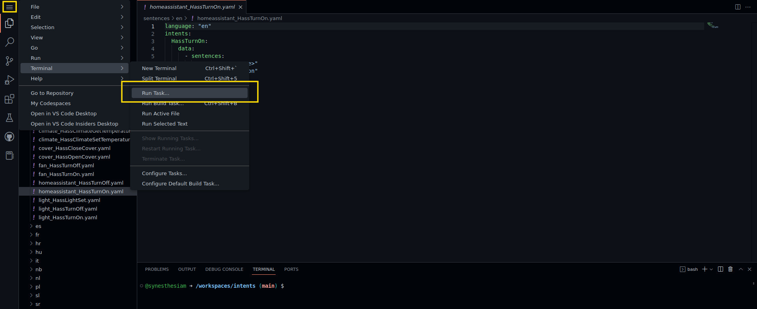Expand the sl folder
The height and width of the screenshot is (309, 757).
pos(78,295)
